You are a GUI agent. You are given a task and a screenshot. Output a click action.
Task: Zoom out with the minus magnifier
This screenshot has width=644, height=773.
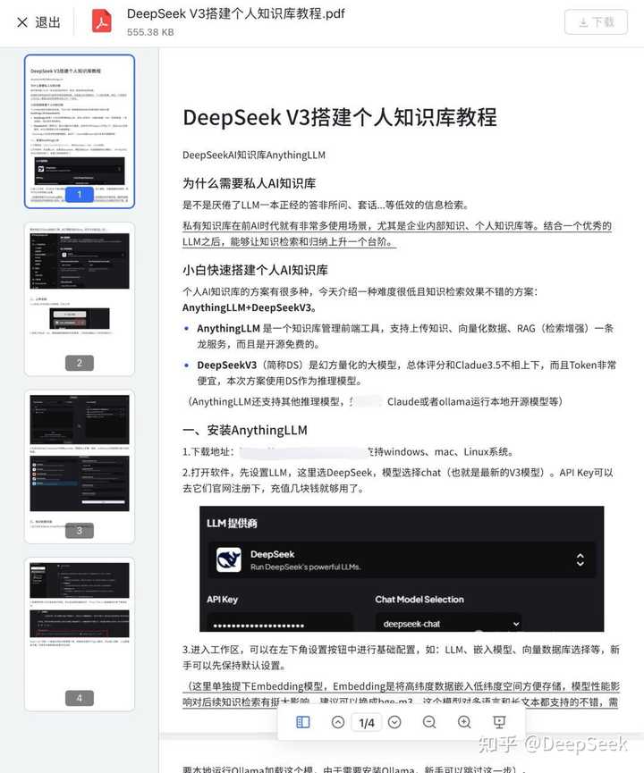click(x=429, y=722)
